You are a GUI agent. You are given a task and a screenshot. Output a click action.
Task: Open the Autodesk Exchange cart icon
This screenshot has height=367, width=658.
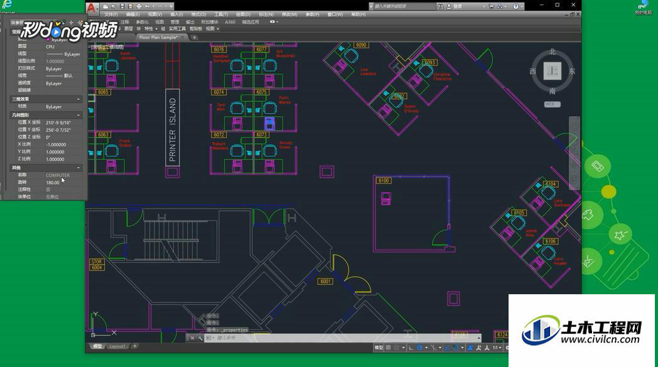492,6
